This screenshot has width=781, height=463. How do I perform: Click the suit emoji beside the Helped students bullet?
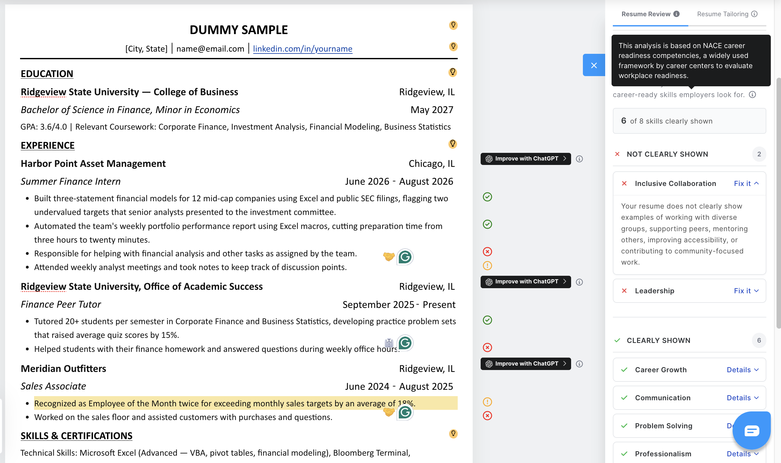click(389, 343)
